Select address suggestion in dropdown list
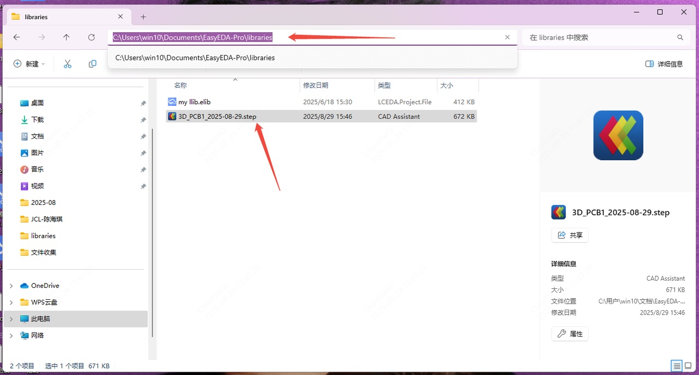699x375 pixels. (x=195, y=58)
